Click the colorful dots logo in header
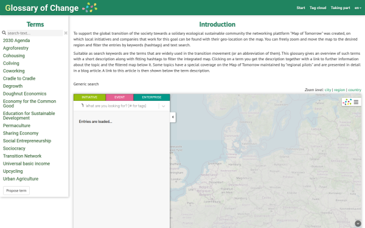Viewport: 365px width, 228px height. click(x=90, y=7)
